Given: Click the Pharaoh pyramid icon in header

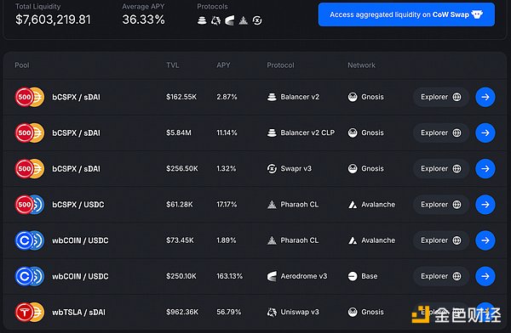Looking at the screenshot, I should click(x=244, y=20).
